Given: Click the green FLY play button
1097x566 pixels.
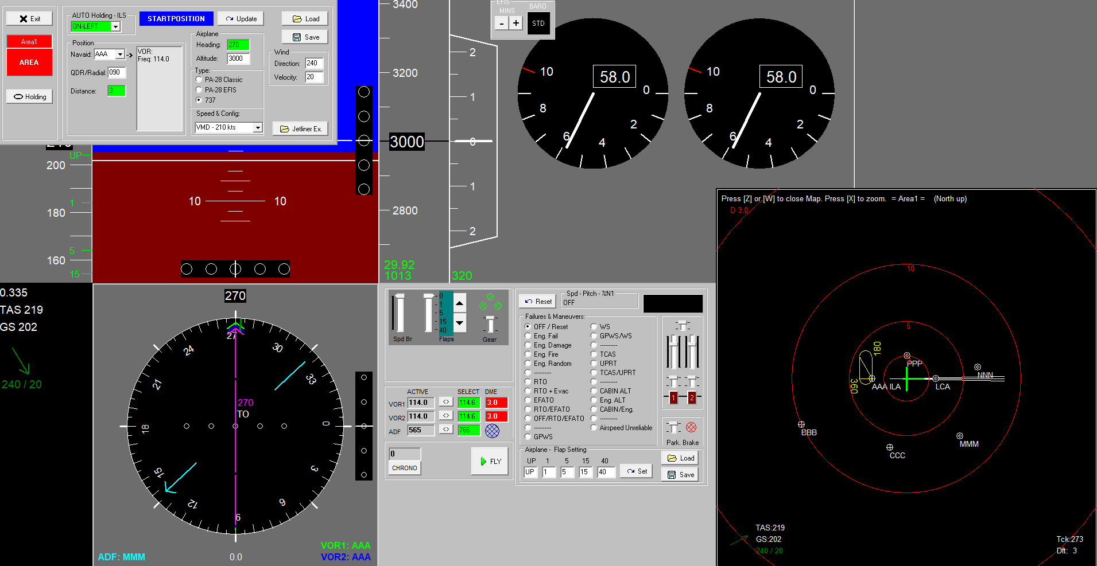Looking at the screenshot, I should 490,462.
